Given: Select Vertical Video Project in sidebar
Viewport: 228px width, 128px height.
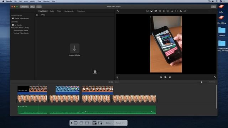Looking at the screenshot, I should pos(22,18).
